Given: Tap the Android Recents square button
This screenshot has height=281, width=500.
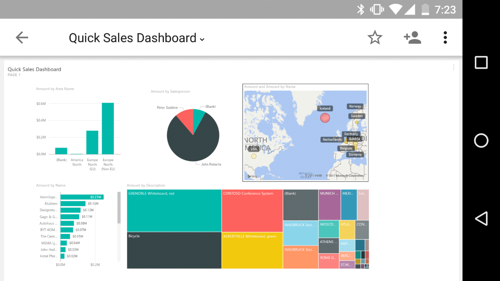Looking at the screenshot, I should (481, 62).
